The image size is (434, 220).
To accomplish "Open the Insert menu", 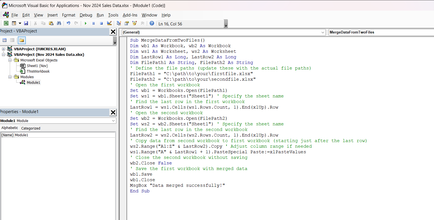I will pos(53,15).
